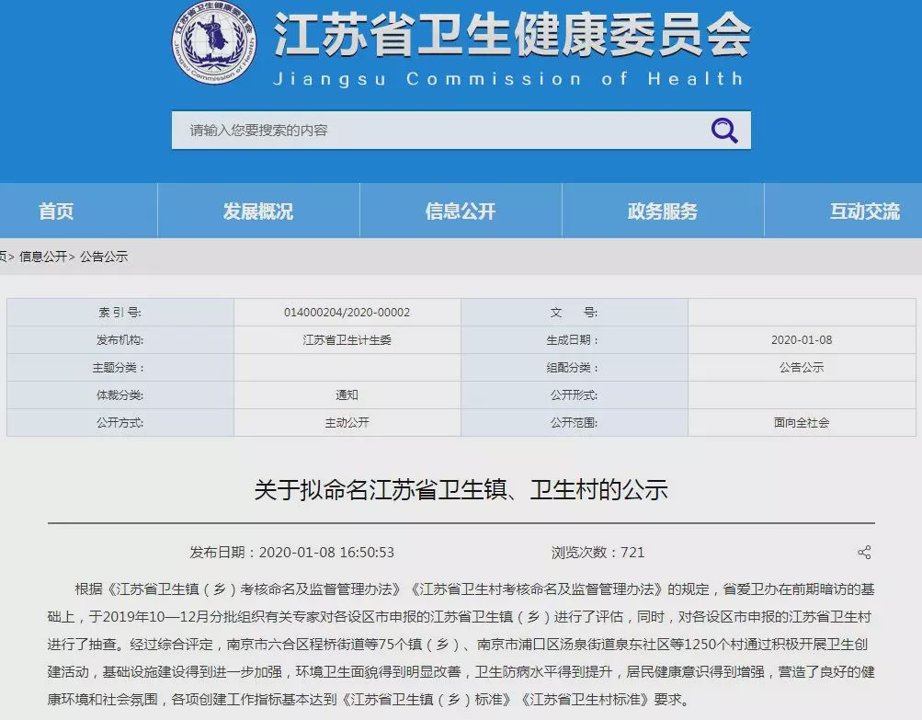Click the 组配分类 label cell
Image resolution: width=922 pixels, height=720 pixels.
(x=574, y=368)
